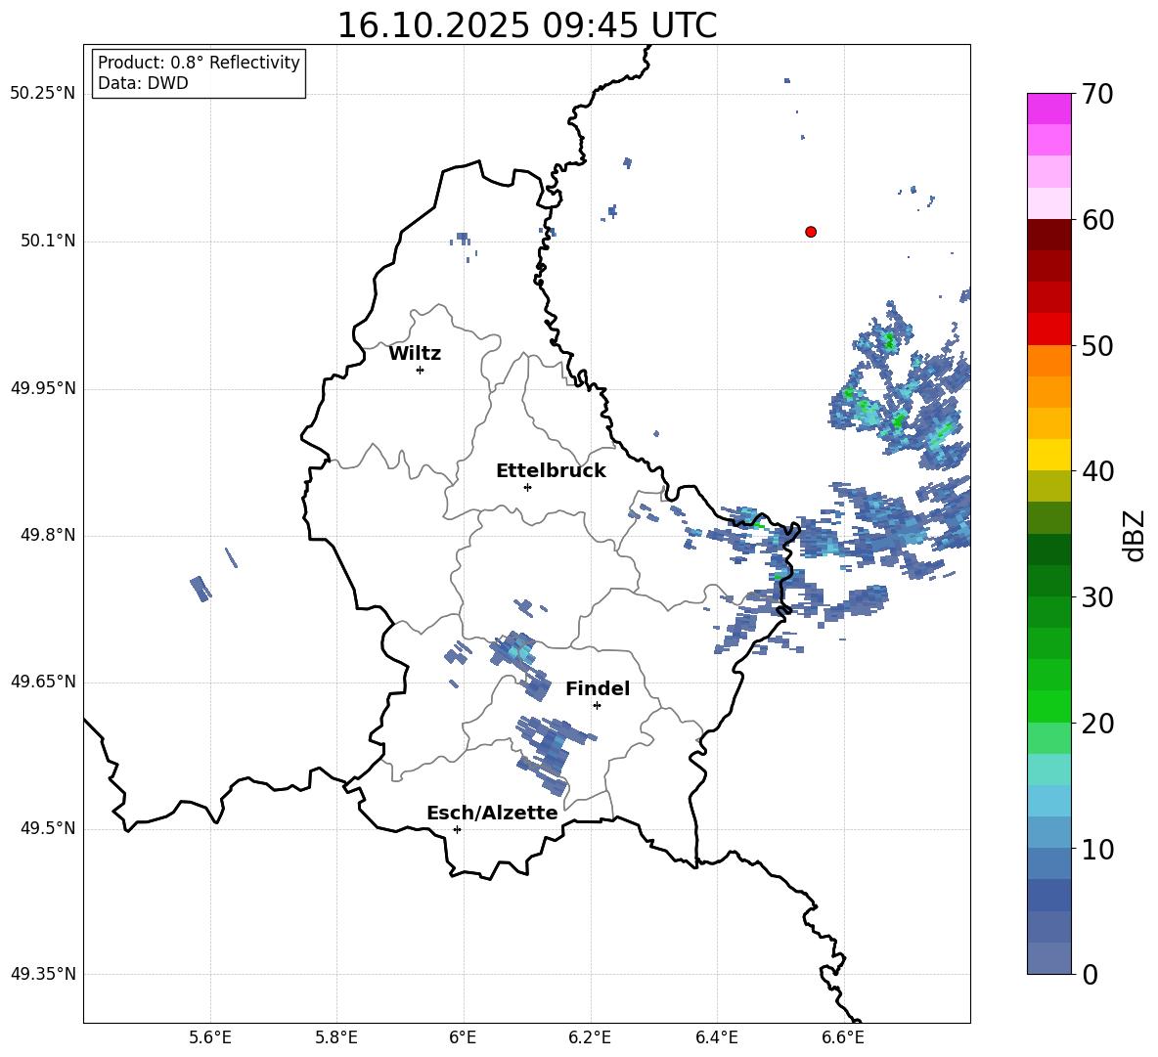Select the 'Wiltz' city label
This screenshot has height=1057, width=1158.
click(415, 354)
